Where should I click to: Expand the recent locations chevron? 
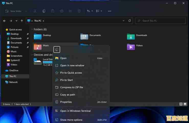[16, 21]
